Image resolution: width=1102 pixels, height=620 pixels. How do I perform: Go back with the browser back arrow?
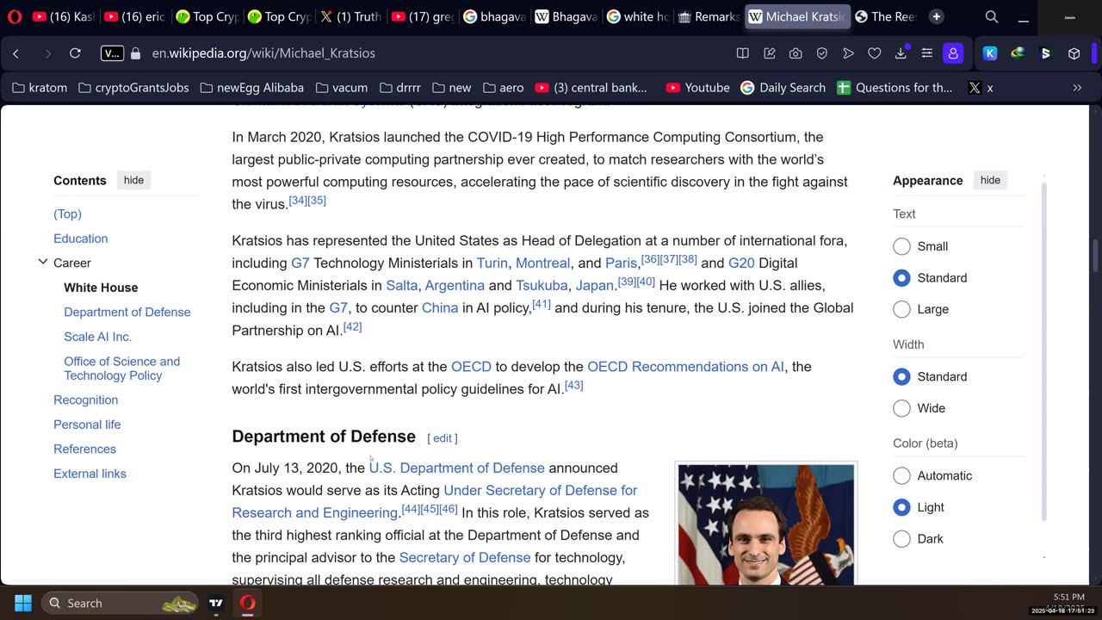15,53
